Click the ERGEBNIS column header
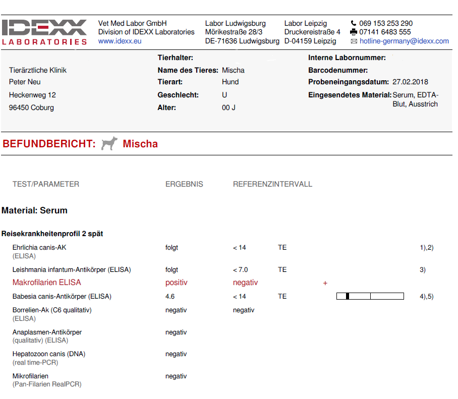458x399 pixels. [184, 184]
